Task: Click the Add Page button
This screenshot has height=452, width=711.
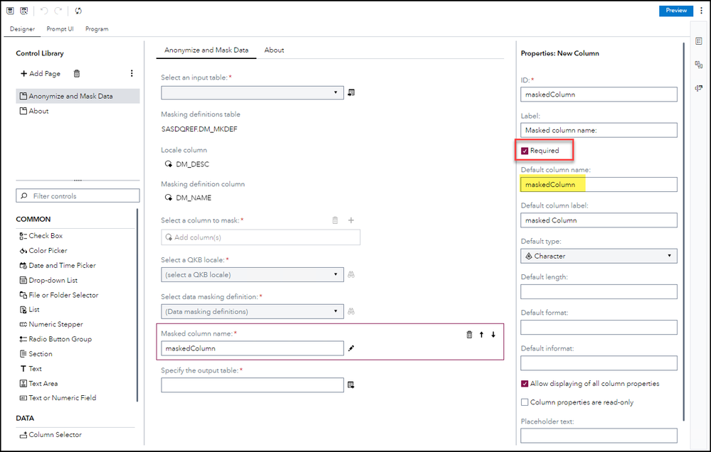Action: [41, 73]
